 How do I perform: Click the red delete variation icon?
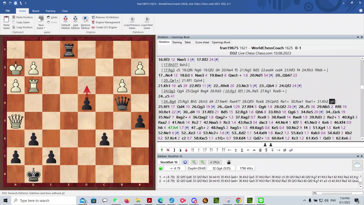coord(168,150)
